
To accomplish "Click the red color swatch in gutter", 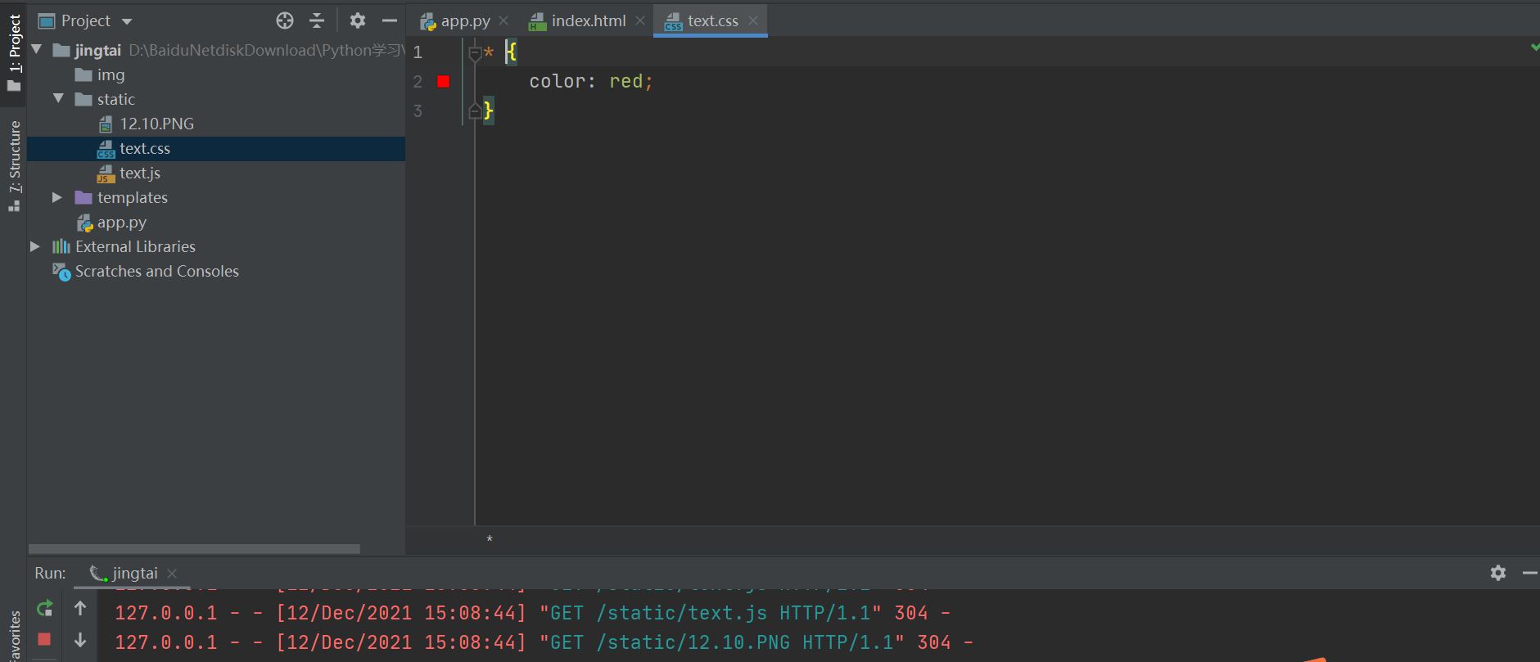I will point(444,81).
